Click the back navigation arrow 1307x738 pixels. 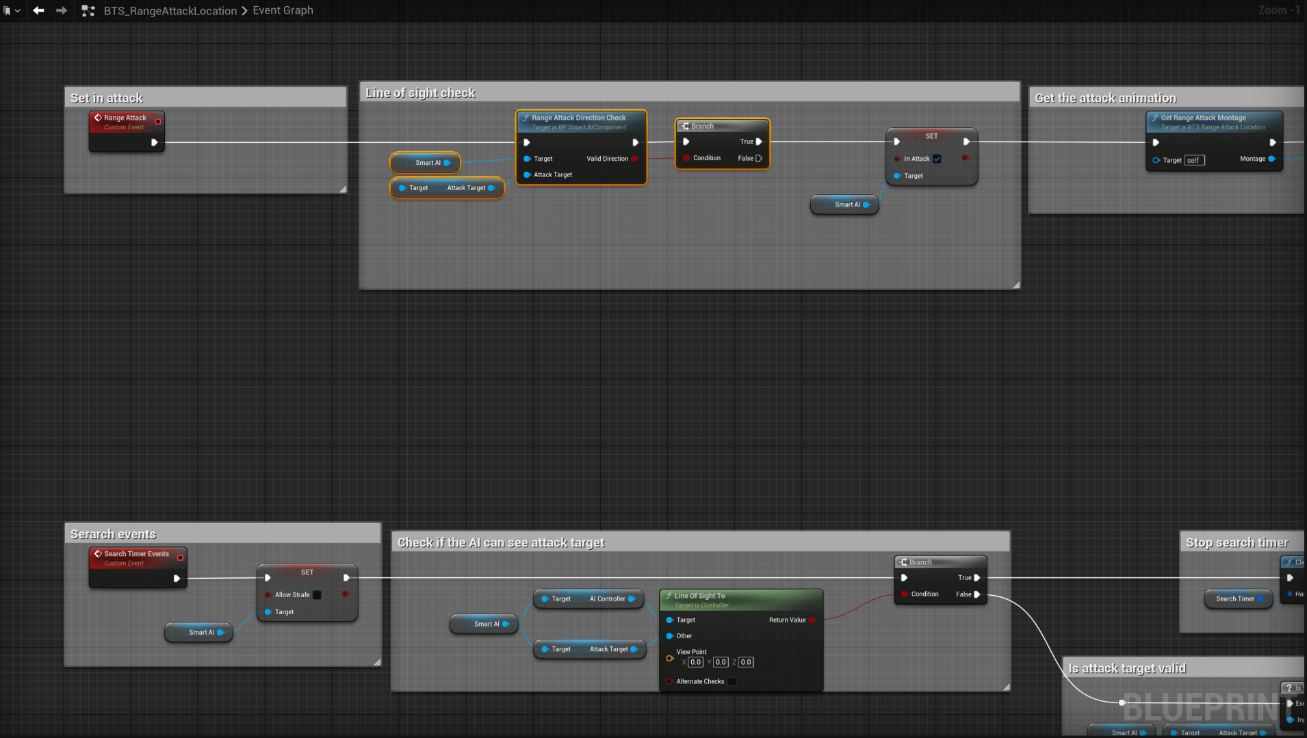point(38,10)
